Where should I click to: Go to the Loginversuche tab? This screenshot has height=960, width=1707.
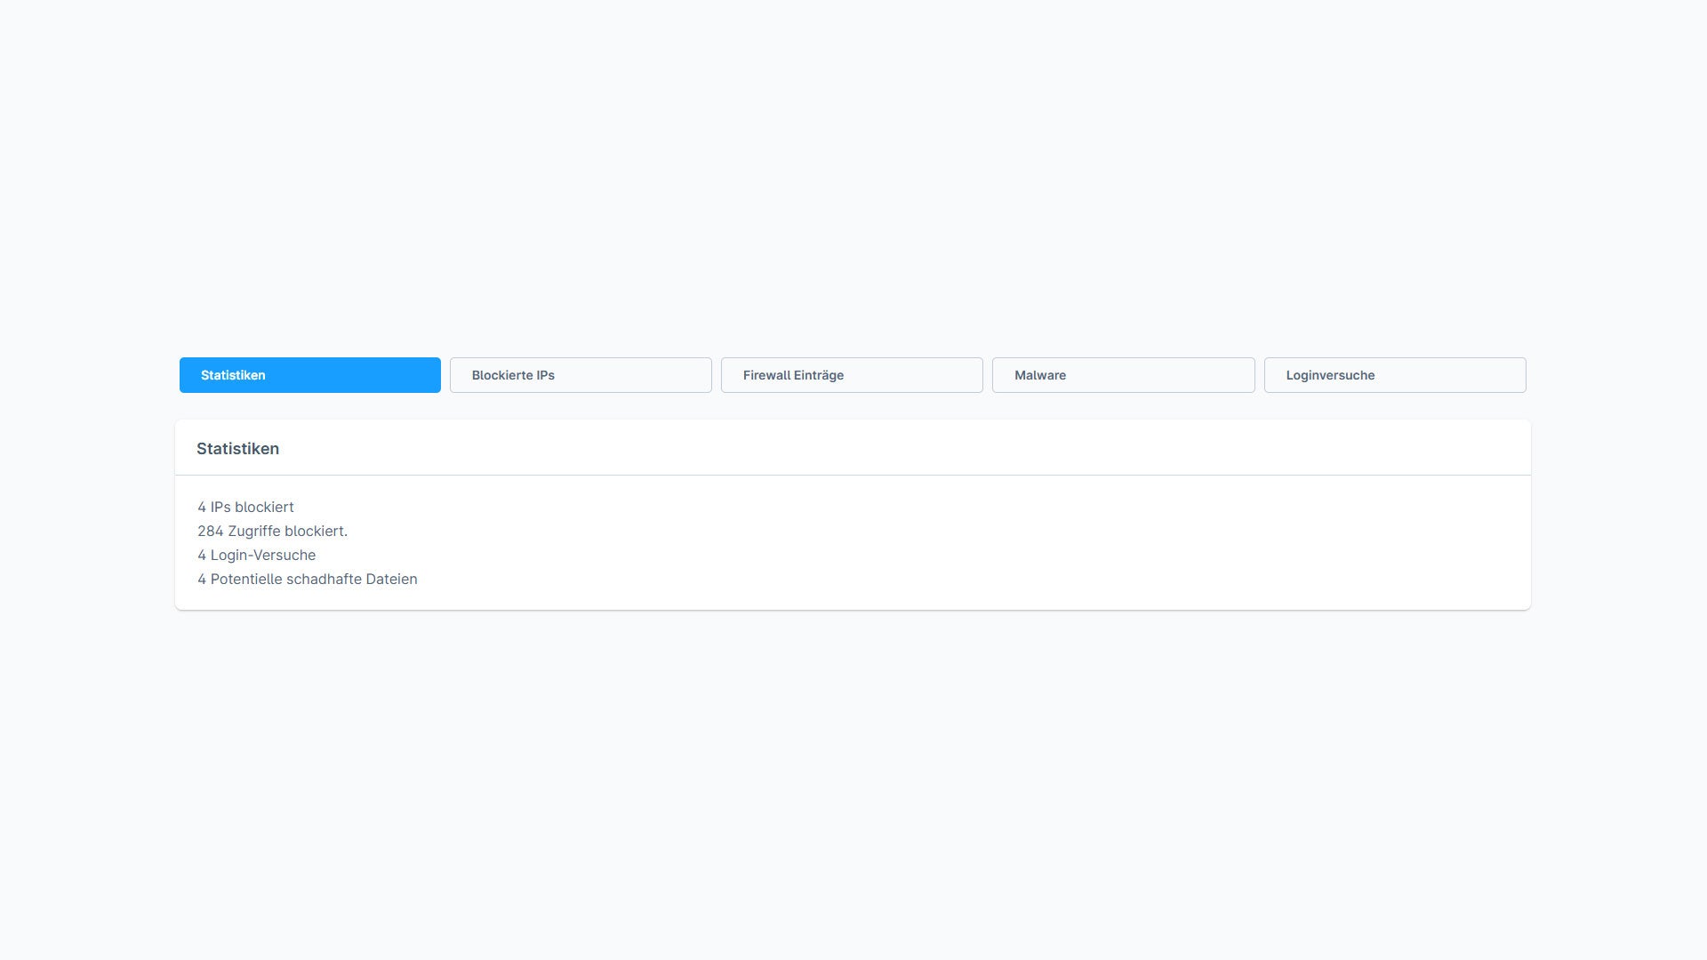tap(1395, 375)
